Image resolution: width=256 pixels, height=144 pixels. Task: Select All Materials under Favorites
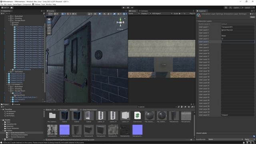tap(11, 112)
